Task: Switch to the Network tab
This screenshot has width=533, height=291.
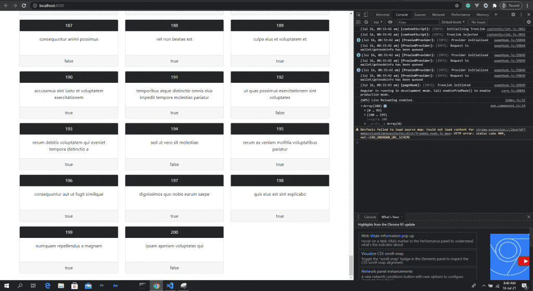Action: (438, 15)
